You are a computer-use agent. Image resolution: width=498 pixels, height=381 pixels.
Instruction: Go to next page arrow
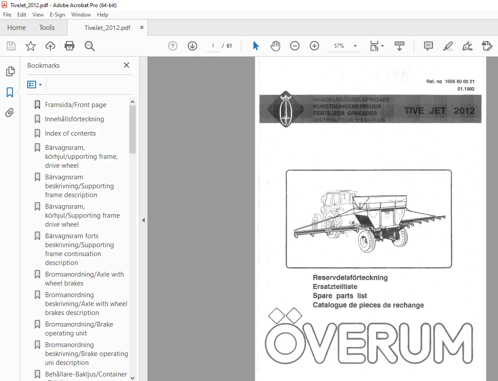coord(192,46)
